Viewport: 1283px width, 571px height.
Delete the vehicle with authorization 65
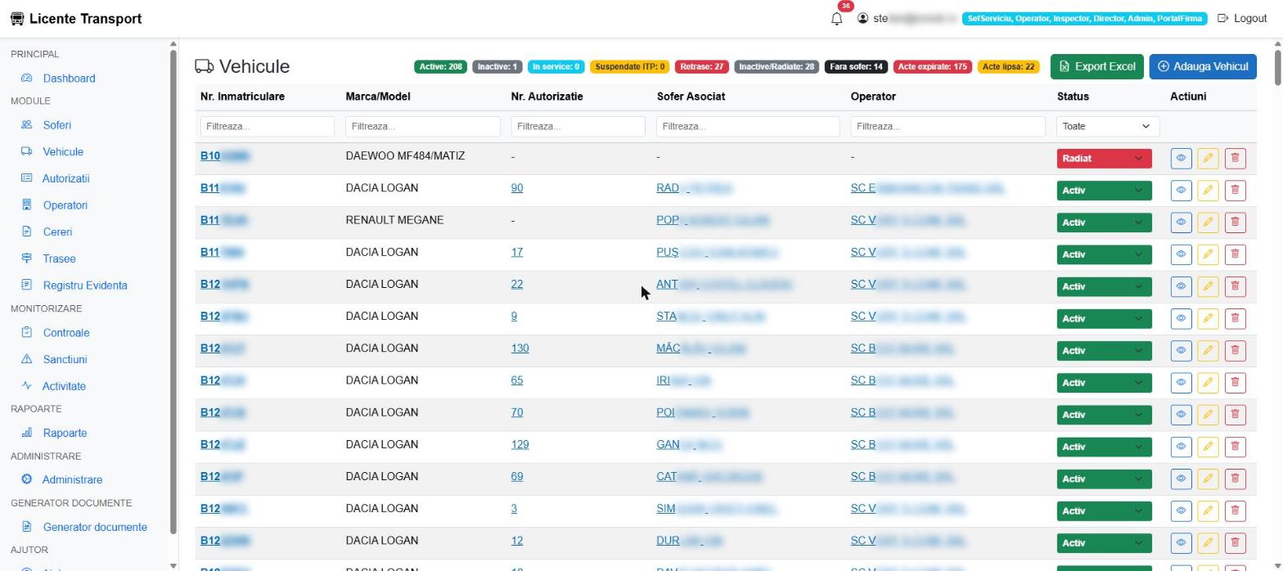point(1235,382)
